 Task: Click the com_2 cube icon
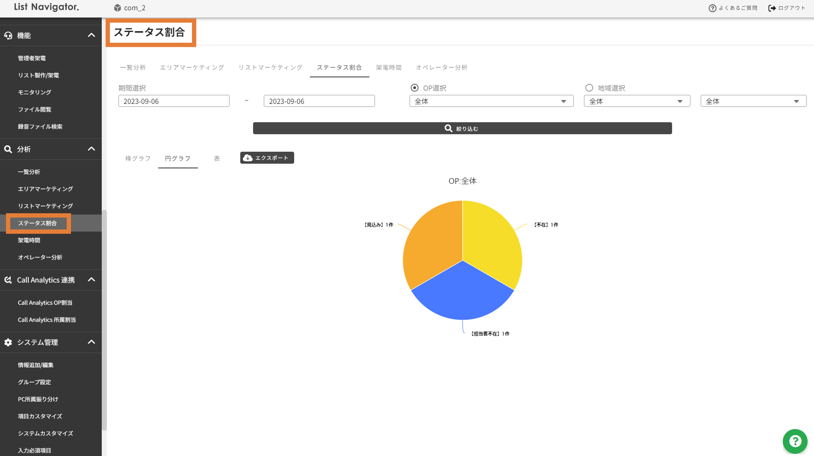(x=118, y=8)
